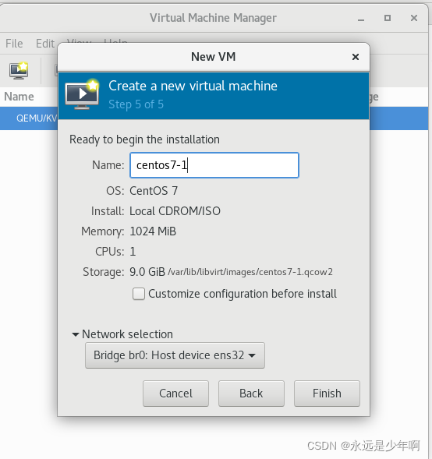Close the Virtual Machine Manager window
This screenshot has width=432, height=459.
coord(414,18)
